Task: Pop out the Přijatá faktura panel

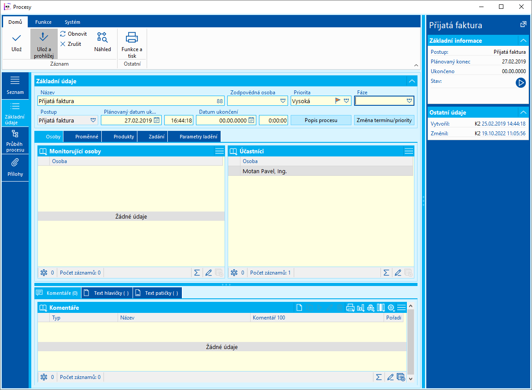Action: 523,25
